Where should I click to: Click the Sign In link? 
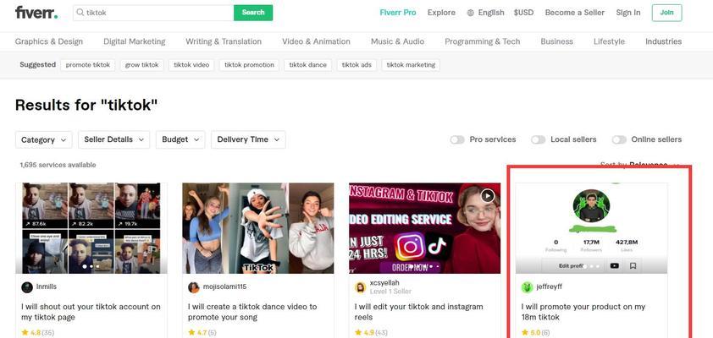tap(628, 13)
